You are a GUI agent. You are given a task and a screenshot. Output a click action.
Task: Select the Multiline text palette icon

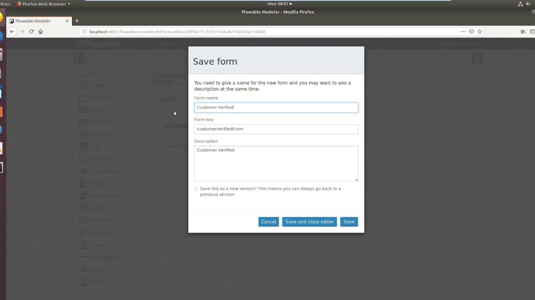[x=83, y=97]
